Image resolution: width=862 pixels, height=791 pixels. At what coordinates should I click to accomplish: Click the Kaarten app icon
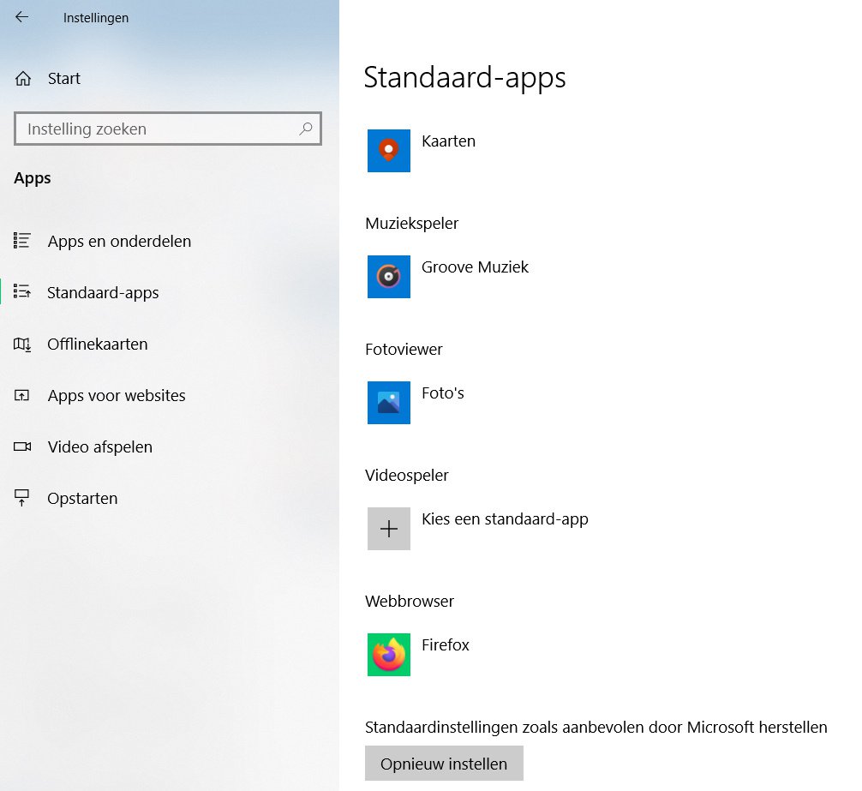389,151
